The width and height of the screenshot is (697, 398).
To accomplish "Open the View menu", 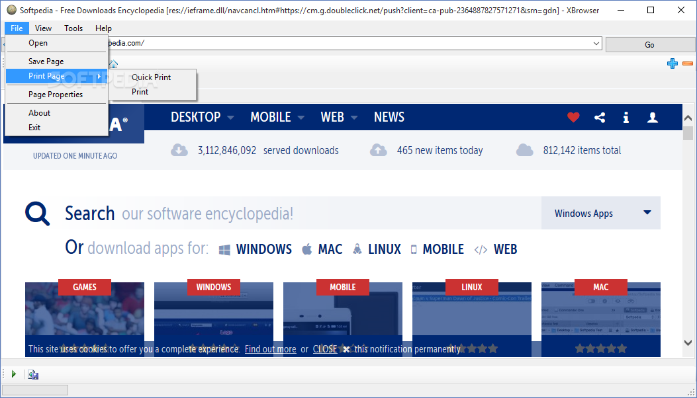I will tap(43, 28).
